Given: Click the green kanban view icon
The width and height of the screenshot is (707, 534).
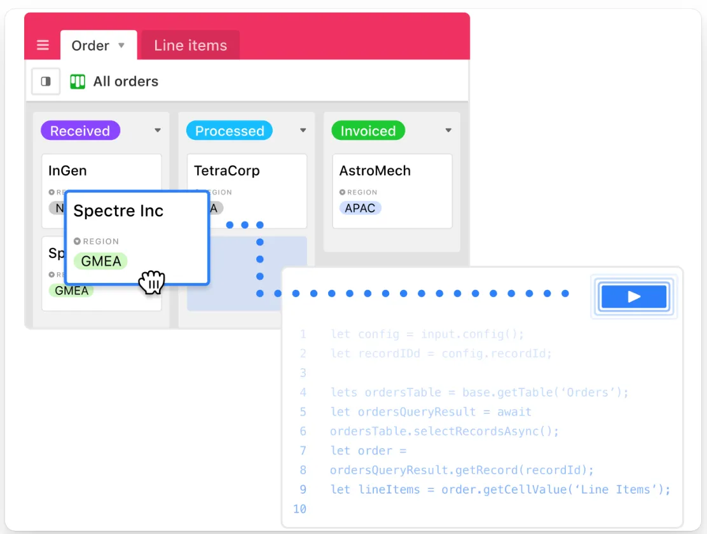Looking at the screenshot, I should (78, 81).
